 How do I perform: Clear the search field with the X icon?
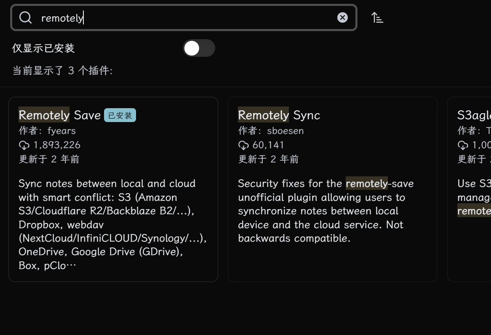point(342,18)
